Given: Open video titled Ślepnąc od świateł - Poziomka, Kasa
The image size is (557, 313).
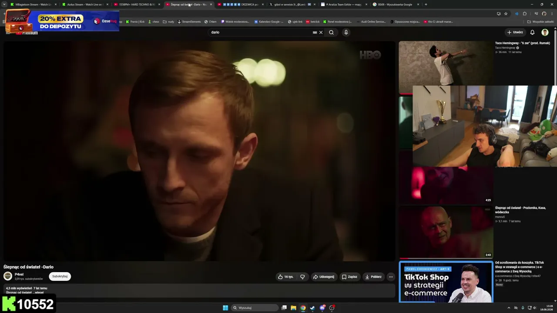Looking at the screenshot, I should (520, 210).
